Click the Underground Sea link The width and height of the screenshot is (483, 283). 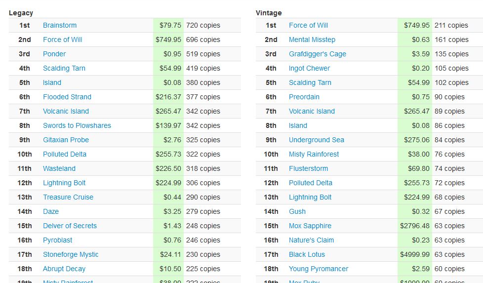point(317,140)
